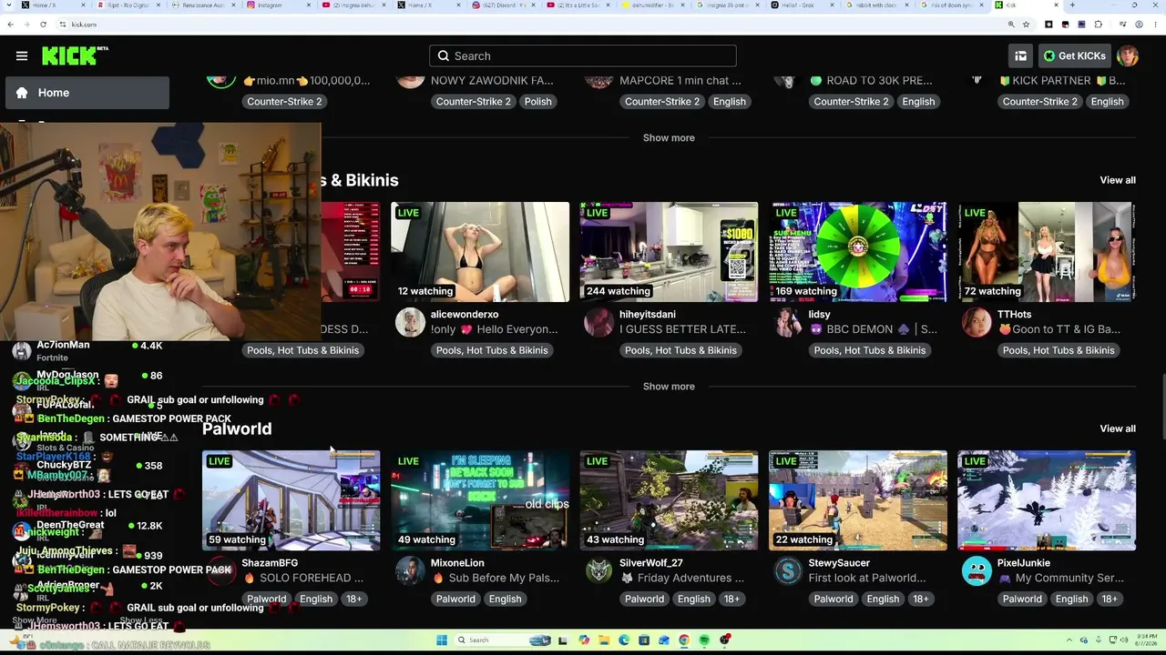Click English tag under MixoneLion
Screen dimensions: 1166x655
pyautogui.click(x=505, y=599)
